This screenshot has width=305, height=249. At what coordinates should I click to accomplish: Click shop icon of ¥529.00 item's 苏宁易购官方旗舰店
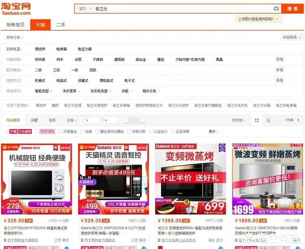pos(82,240)
